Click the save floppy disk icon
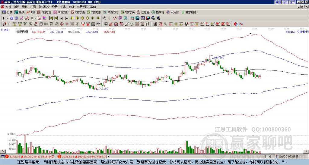This screenshot has height=165, width=309. click(x=148, y=18)
